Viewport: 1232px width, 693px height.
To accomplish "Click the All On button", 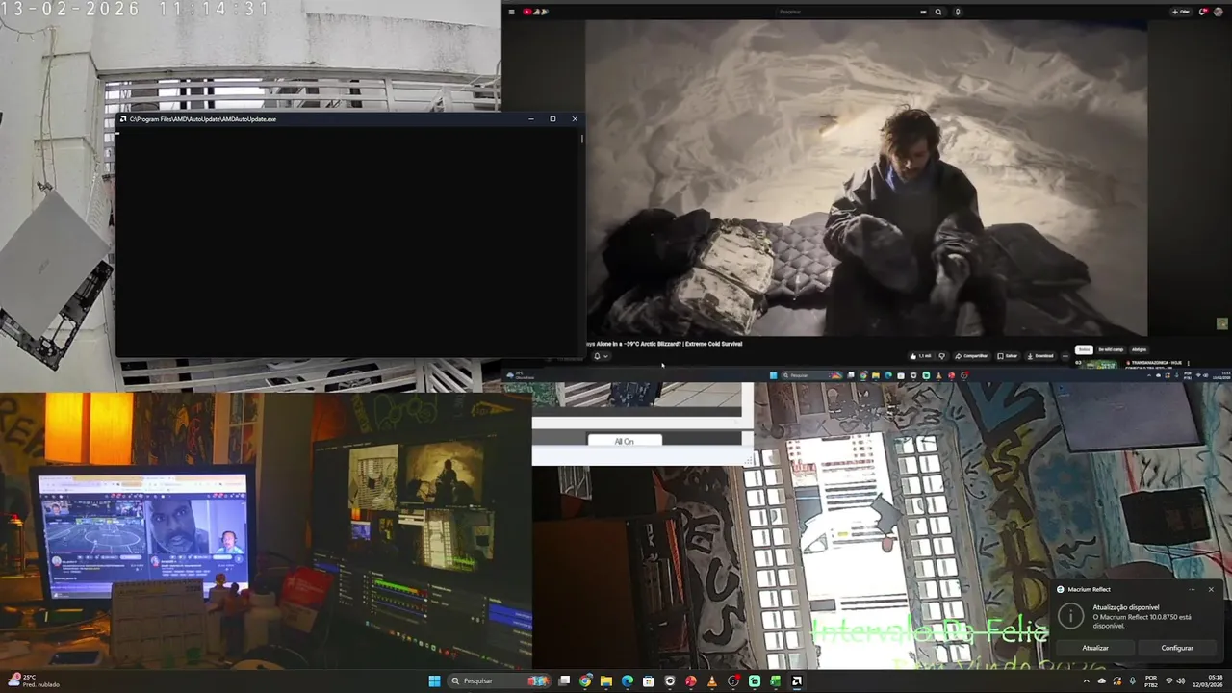I will (x=625, y=441).
